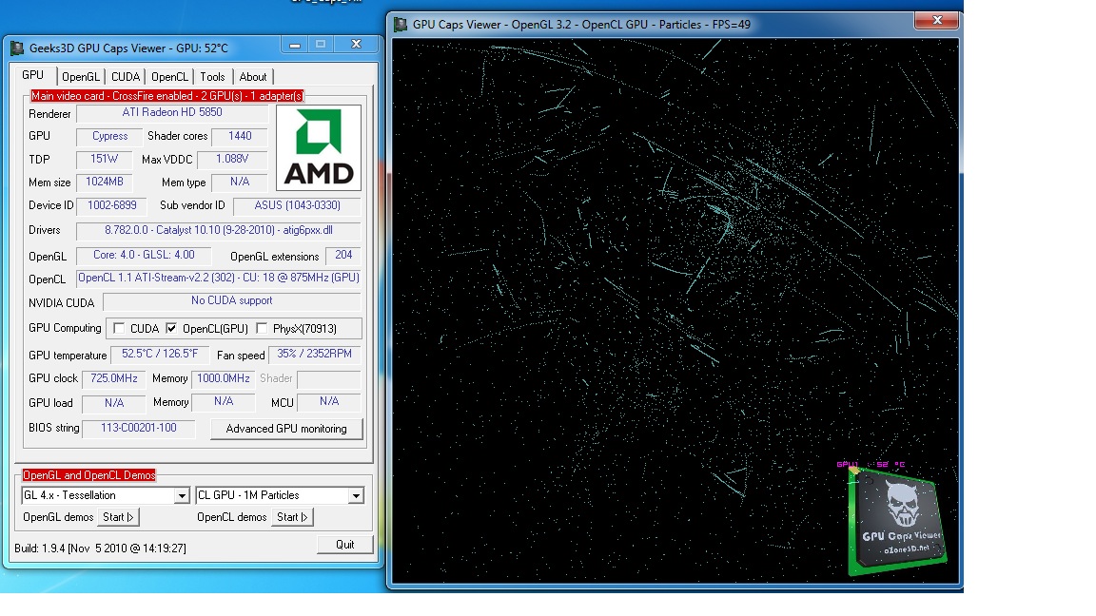Click Memory clock value 1000.0MHz
This screenshot has height=616, width=1096.
tap(223, 378)
